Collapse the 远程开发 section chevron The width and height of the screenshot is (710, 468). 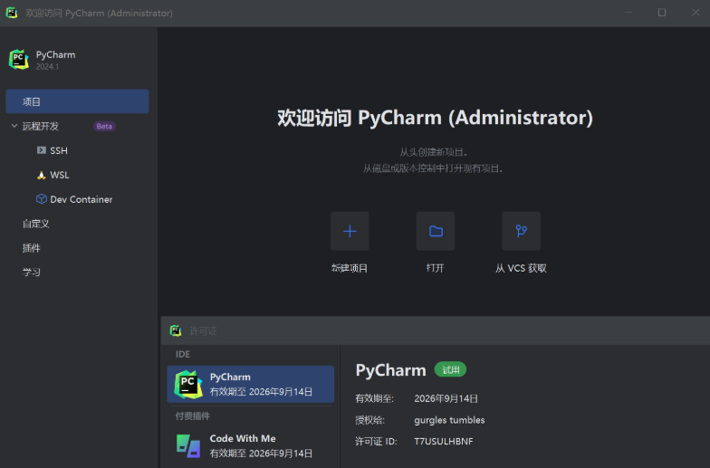tap(14, 126)
